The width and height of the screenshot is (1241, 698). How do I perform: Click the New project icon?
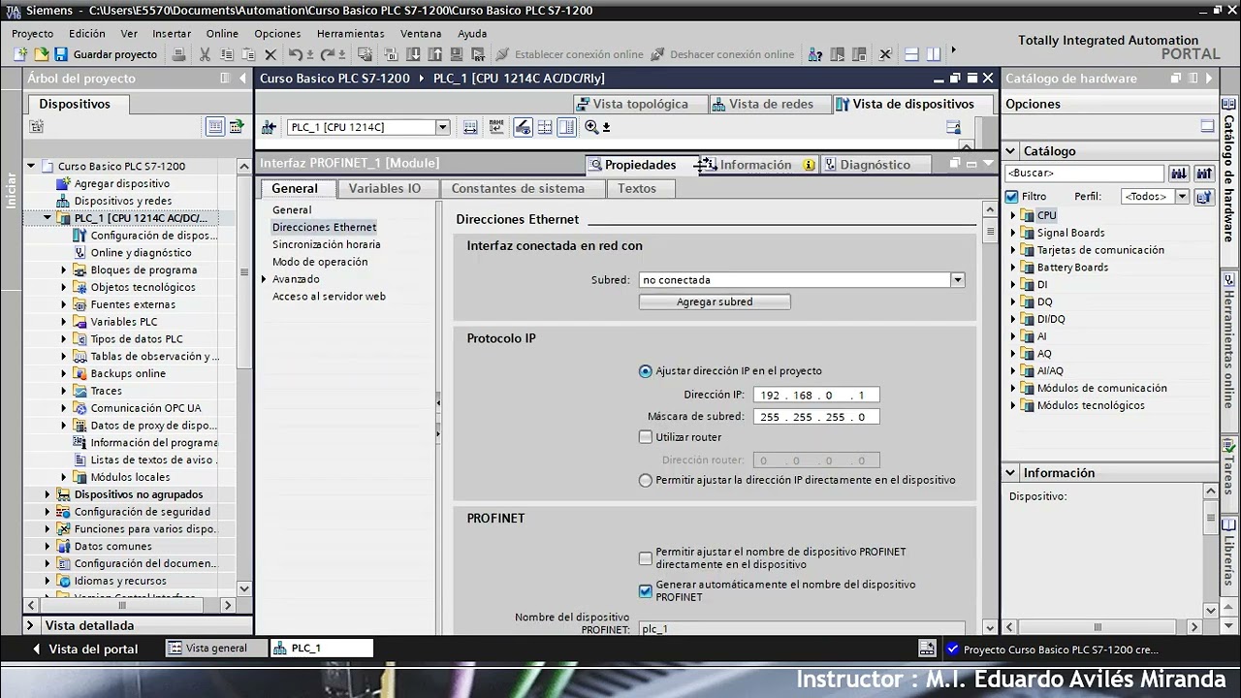point(20,55)
